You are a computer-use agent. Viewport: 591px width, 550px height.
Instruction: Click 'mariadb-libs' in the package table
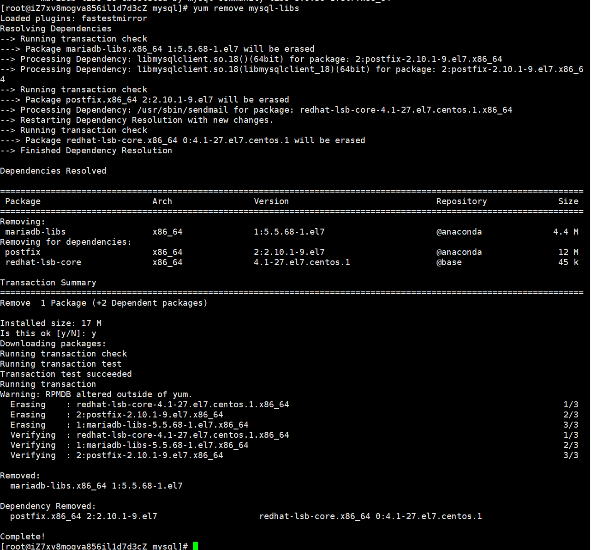click(x=36, y=232)
